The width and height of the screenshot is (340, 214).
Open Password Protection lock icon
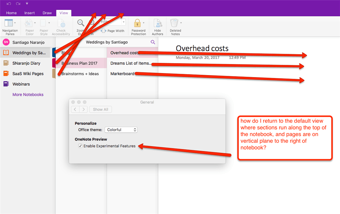click(x=137, y=23)
